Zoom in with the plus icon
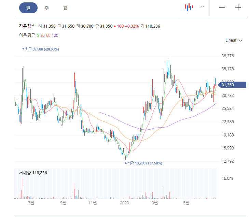Viewport: 249px width, 217px height. click(238, 8)
